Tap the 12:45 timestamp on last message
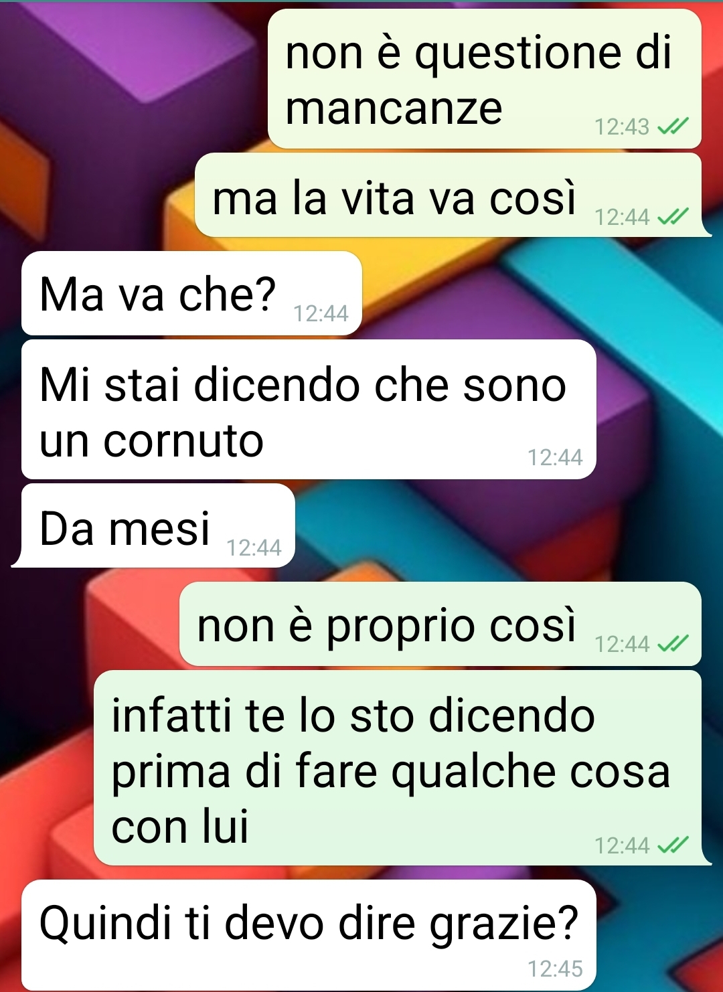Viewport: 723px width, 992px height. point(555,969)
